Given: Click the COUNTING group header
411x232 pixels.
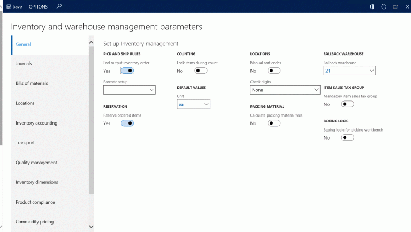Looking at the screenshot, I should point(186,54).
